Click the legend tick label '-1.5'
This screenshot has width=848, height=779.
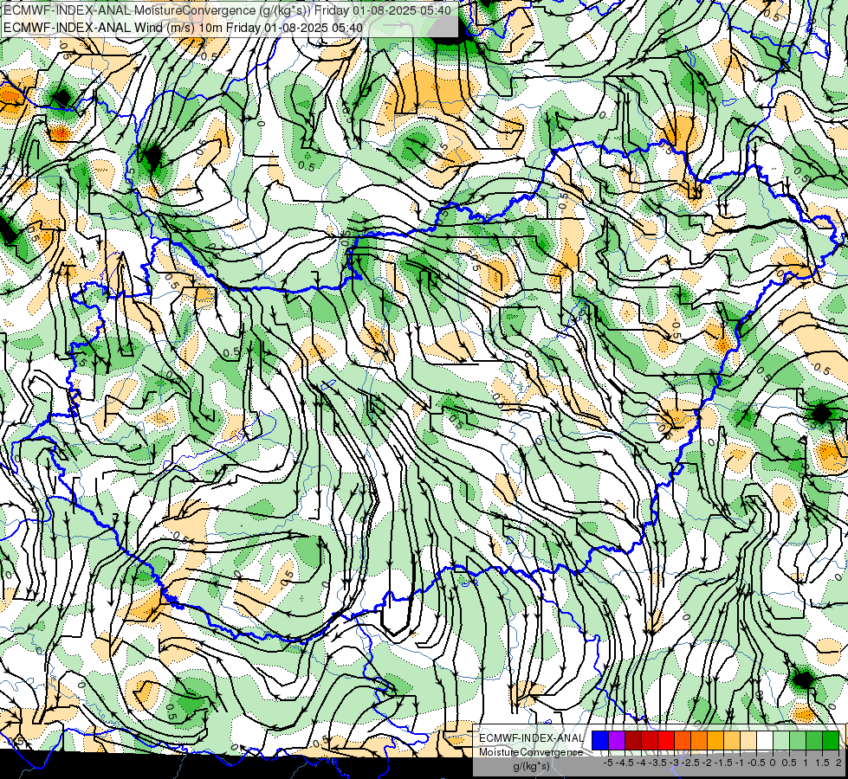pos(723,763)
